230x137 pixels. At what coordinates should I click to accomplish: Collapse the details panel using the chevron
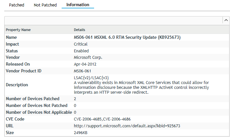(225, 20)
